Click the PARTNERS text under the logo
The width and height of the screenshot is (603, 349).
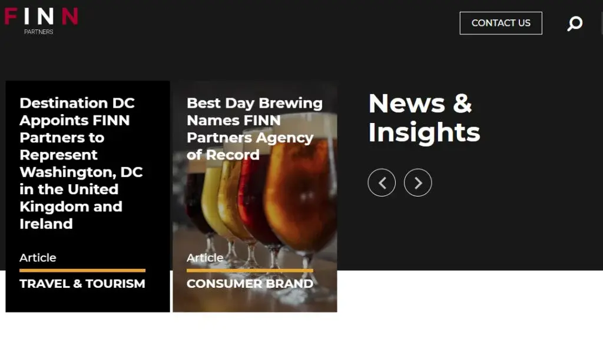38,32
